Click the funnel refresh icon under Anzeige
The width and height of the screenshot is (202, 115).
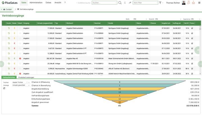(4, 88)
